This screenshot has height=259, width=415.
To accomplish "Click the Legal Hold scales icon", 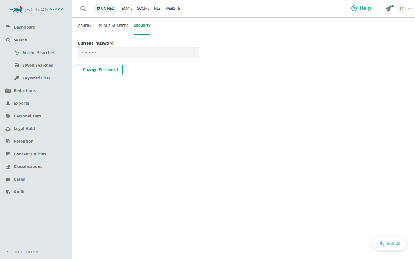I will click(8, 129).
